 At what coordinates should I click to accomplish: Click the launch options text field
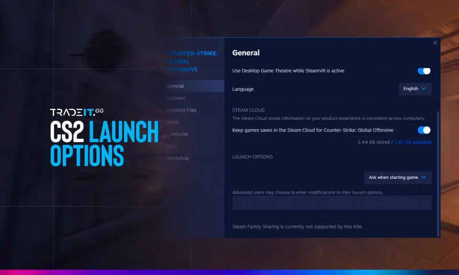(x=332, y=202)
